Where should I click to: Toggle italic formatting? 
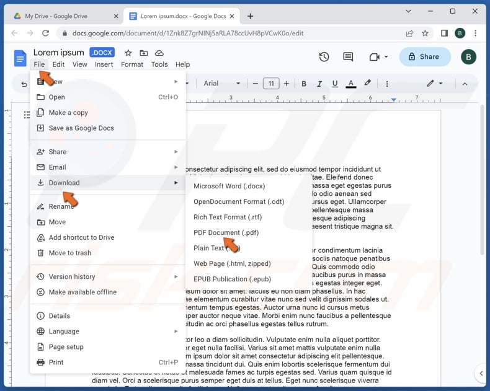(x=319, y=84)
